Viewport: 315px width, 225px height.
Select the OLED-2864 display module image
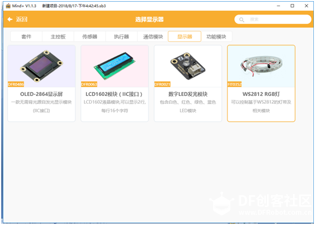42,66
